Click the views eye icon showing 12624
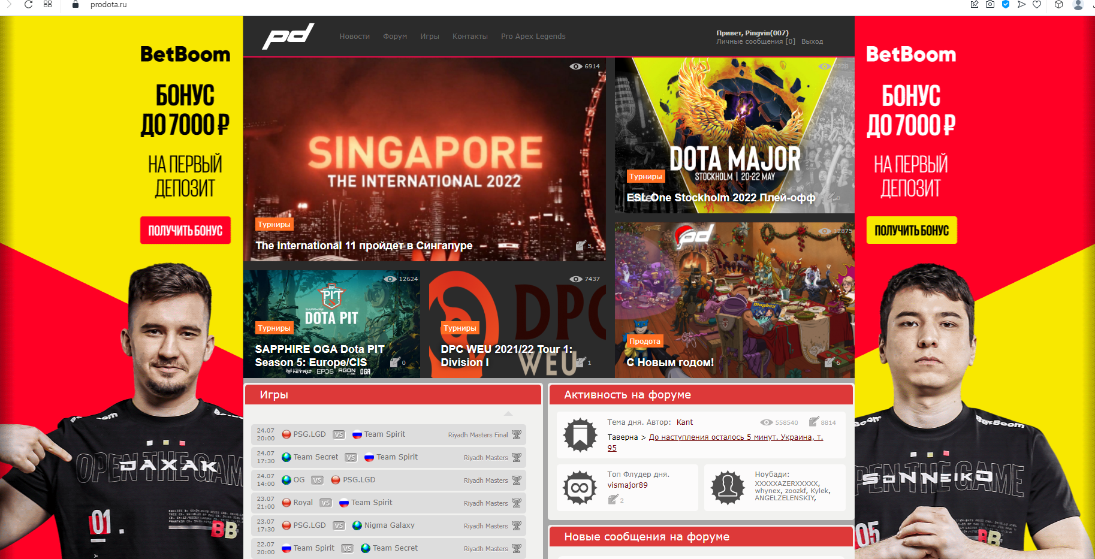 coord(390,279)
